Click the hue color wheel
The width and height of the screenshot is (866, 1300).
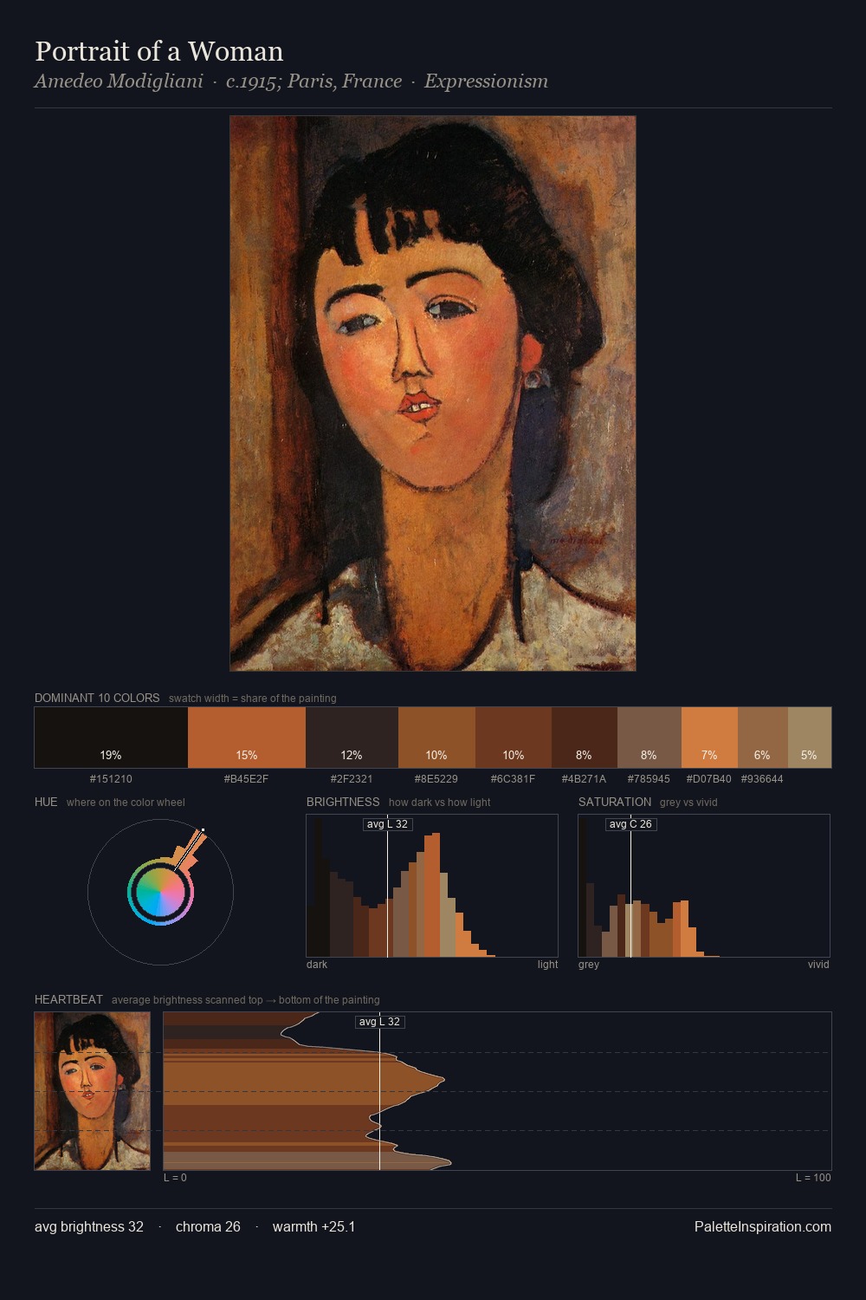(x=160, y=892)
